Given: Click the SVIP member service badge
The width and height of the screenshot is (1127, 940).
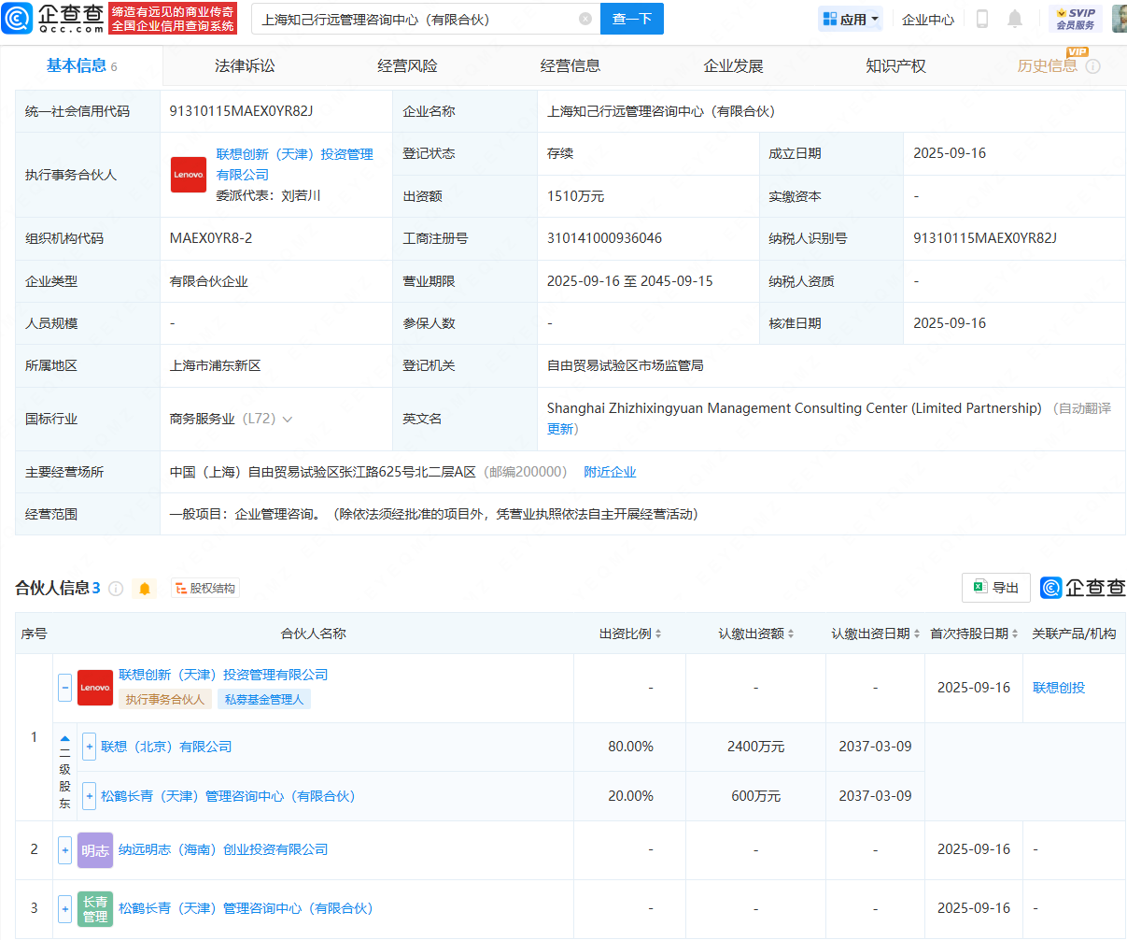Looking at the screenshot, I should point(1075,19).
